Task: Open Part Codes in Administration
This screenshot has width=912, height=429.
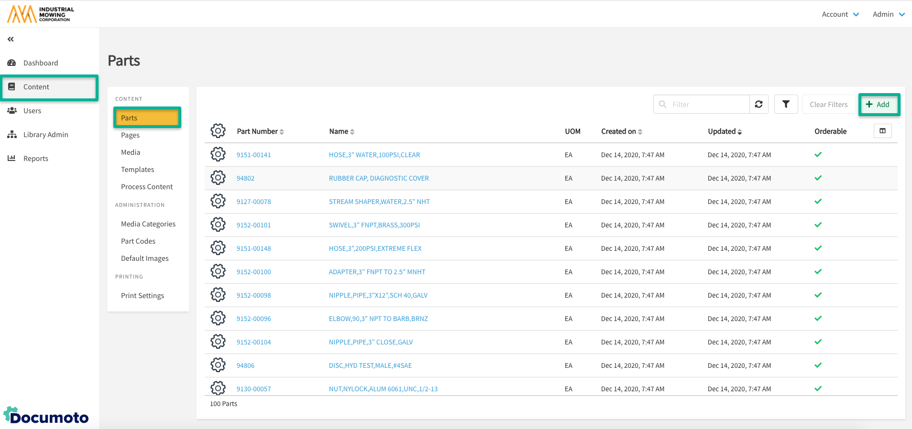Action: tap(138, 241)
